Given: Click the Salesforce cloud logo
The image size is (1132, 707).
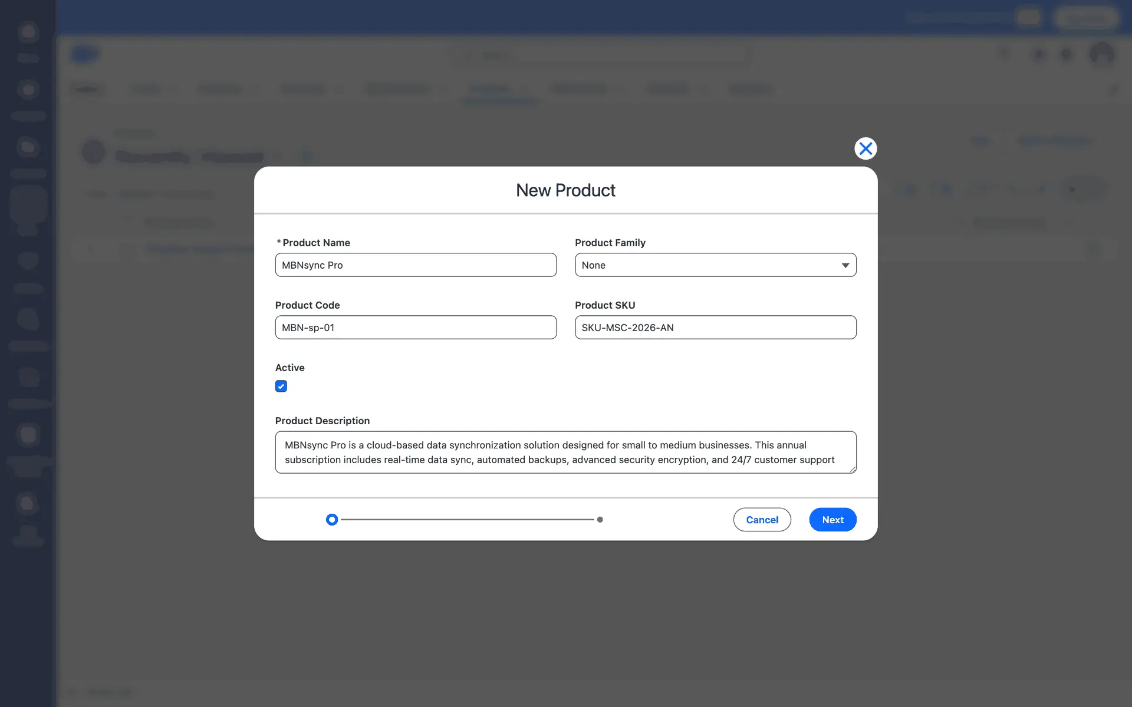Looking at the screenshot, I should click(x=85, y=55).
